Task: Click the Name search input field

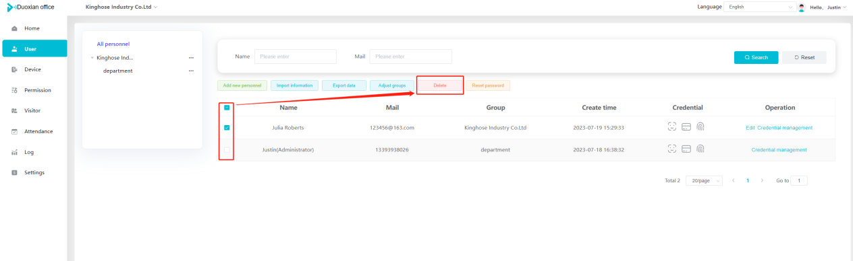Action: click(x=295, y=57)
